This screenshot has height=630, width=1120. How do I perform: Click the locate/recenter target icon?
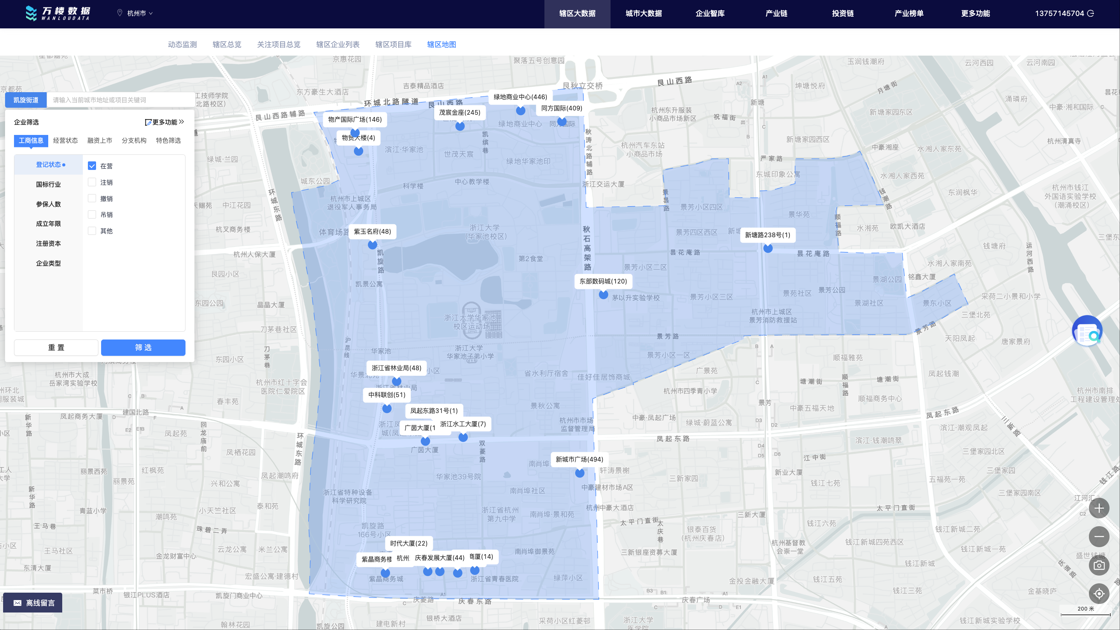pyautogui.click(x=1099, y=593)
